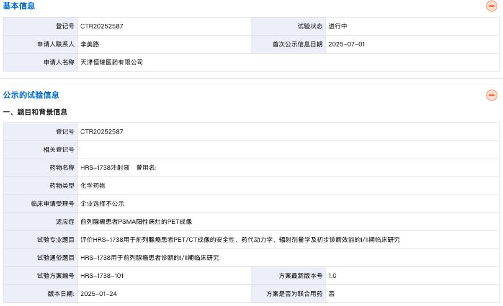
Task: Click the 试验通俗题目 title text
Action: (x=149, y=258)
